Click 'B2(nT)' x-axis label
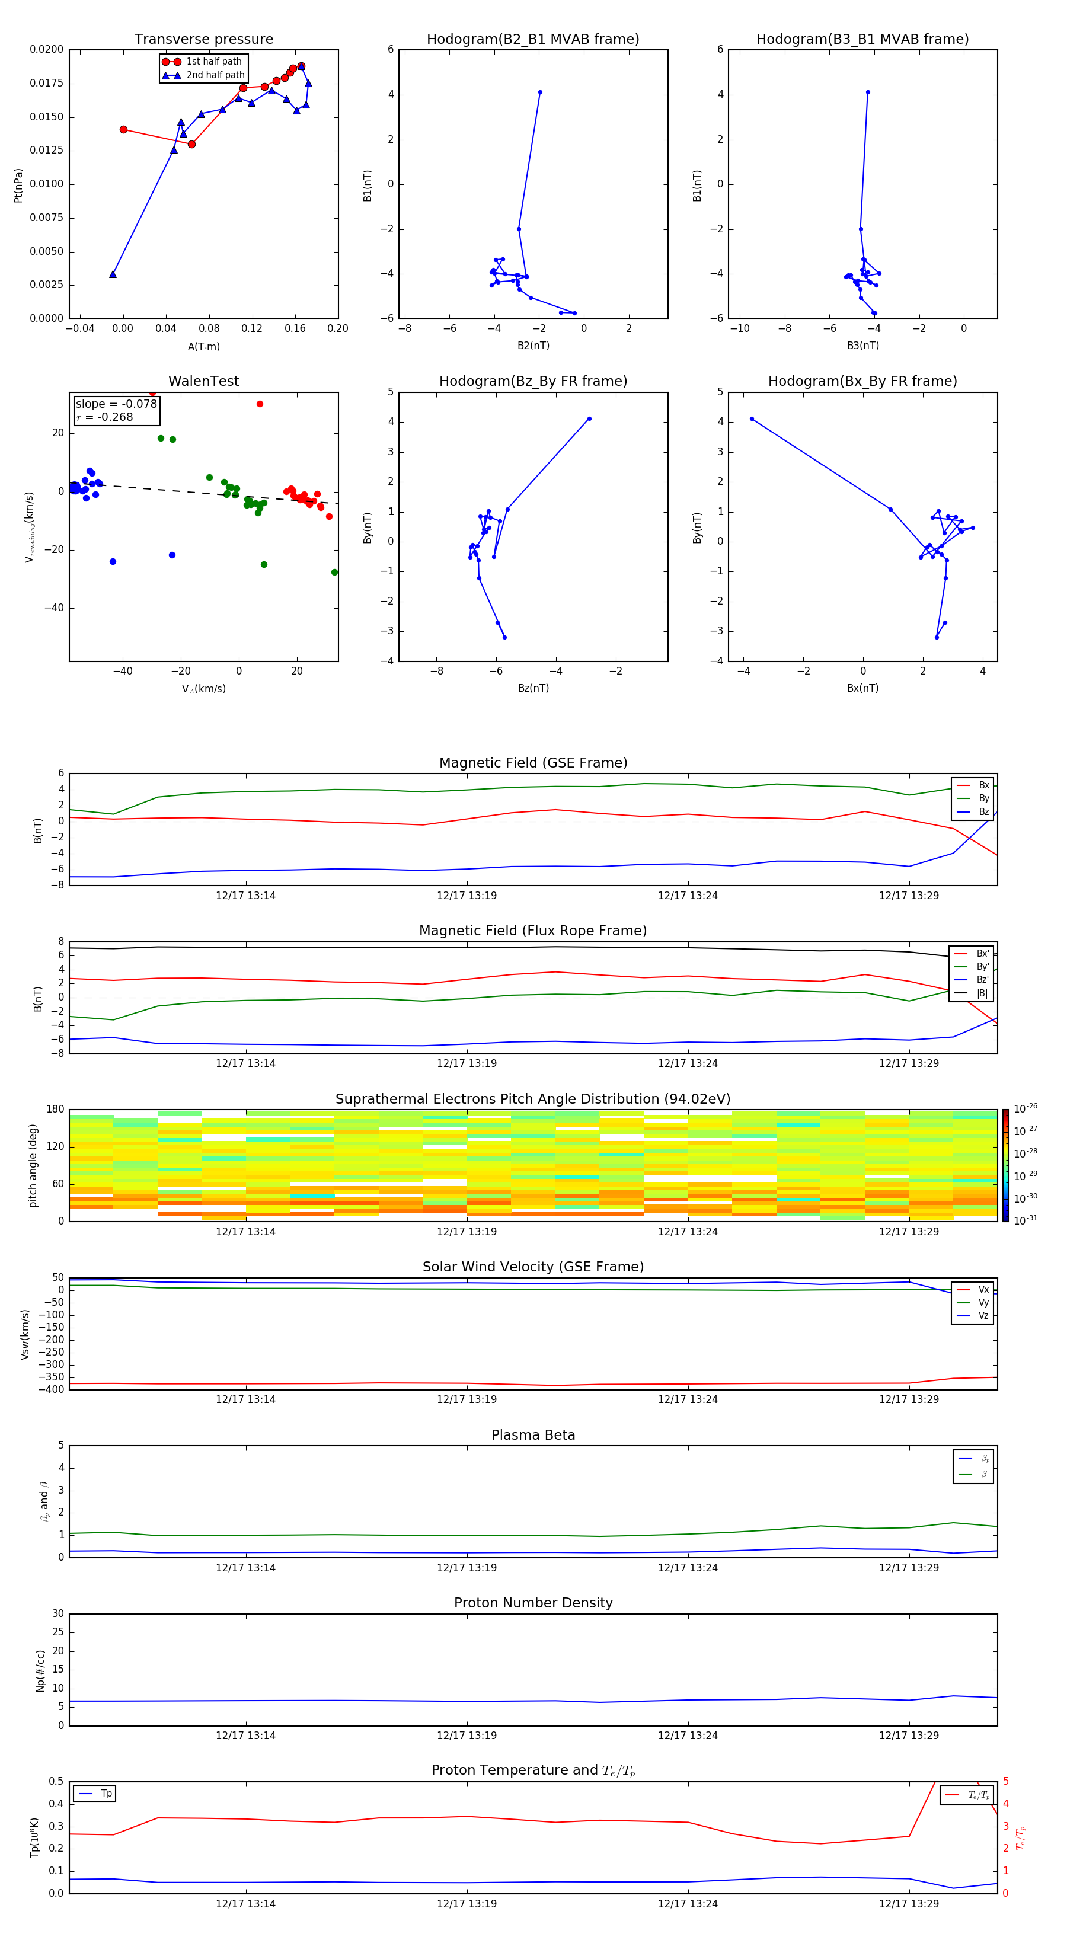The width and height of the screenshot is (1067, 1956). pyautogui.click(x=533, y=346)
